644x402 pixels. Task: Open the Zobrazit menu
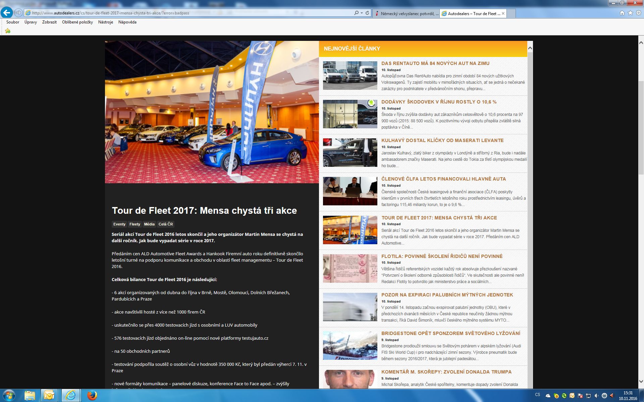click(x=49, y=22)
